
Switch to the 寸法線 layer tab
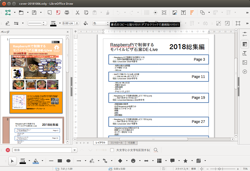tap(131, 143)
